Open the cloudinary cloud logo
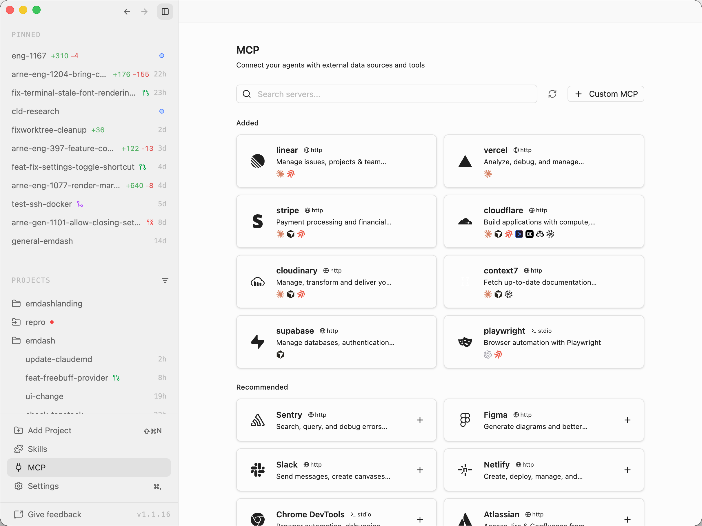 pyautogui.click(x=257, y=282)
